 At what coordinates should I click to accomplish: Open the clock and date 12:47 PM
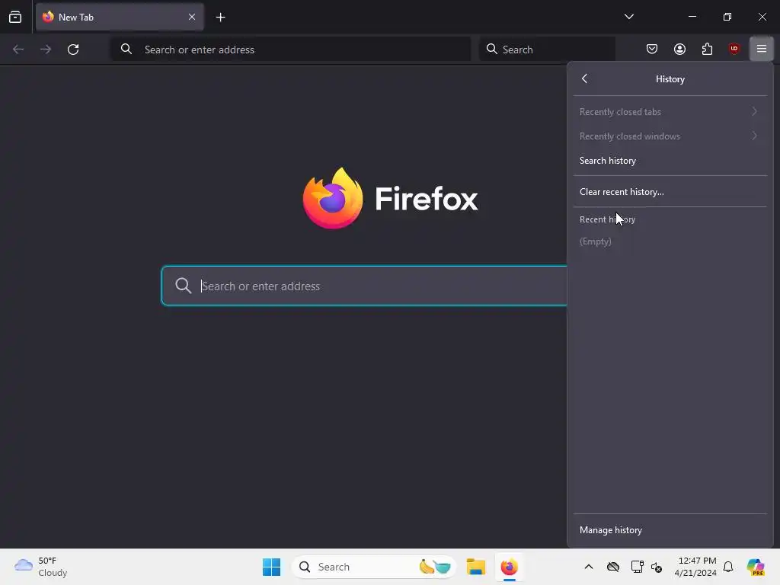[696, 567]
